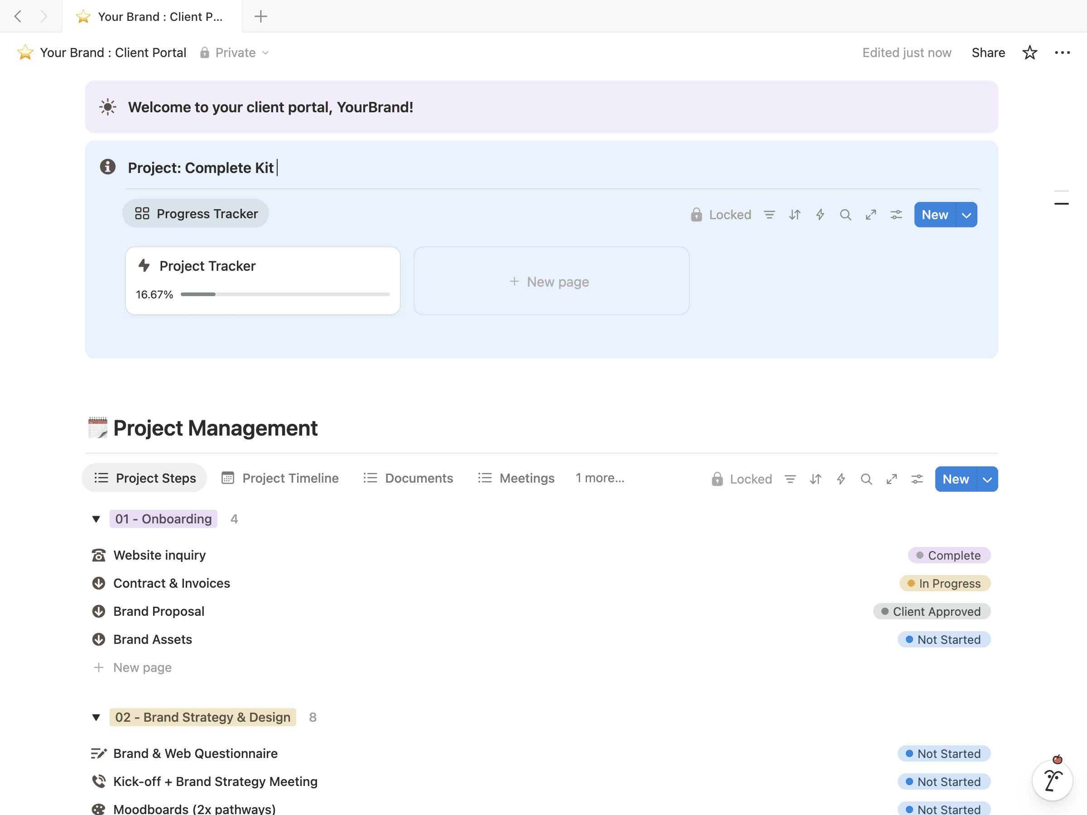The width and height of the screenshot is (1087, 815).
Task: Favorite this page with star icon
Action: 1029,53
